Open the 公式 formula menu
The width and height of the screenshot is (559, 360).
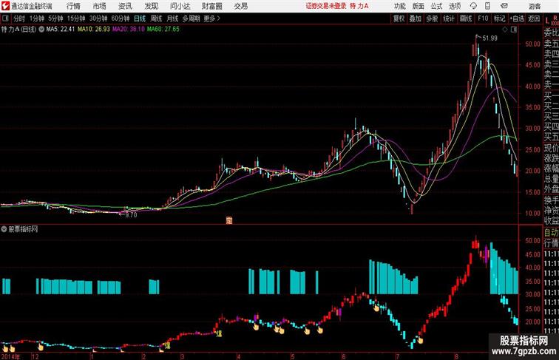[x=436, y=6]
